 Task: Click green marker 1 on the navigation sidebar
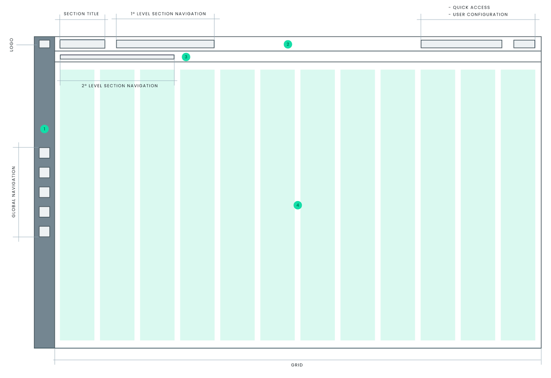pyautogui.click(x=44, y=128)
